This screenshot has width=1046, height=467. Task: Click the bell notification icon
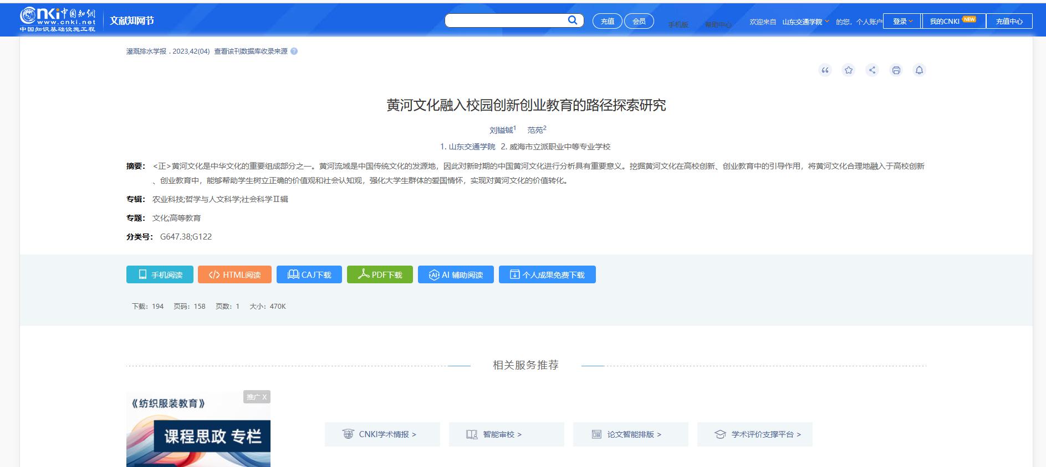(x=919, y=70)
